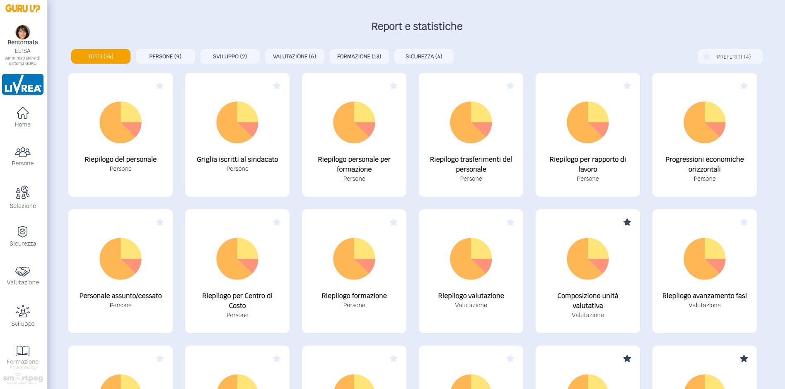Open Riepilogo trasferimenti del personale chart
The image size is (785, 389).
point(471,122)
